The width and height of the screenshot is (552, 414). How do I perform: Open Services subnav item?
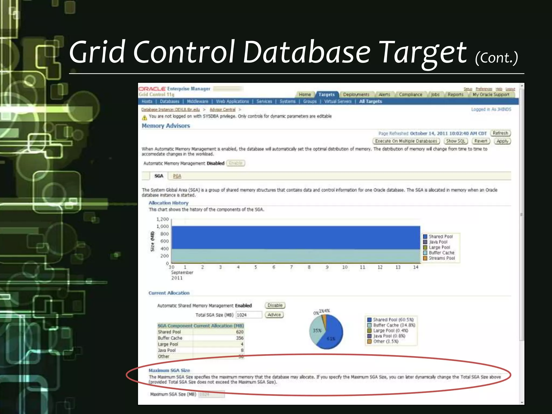pos(264,102)
